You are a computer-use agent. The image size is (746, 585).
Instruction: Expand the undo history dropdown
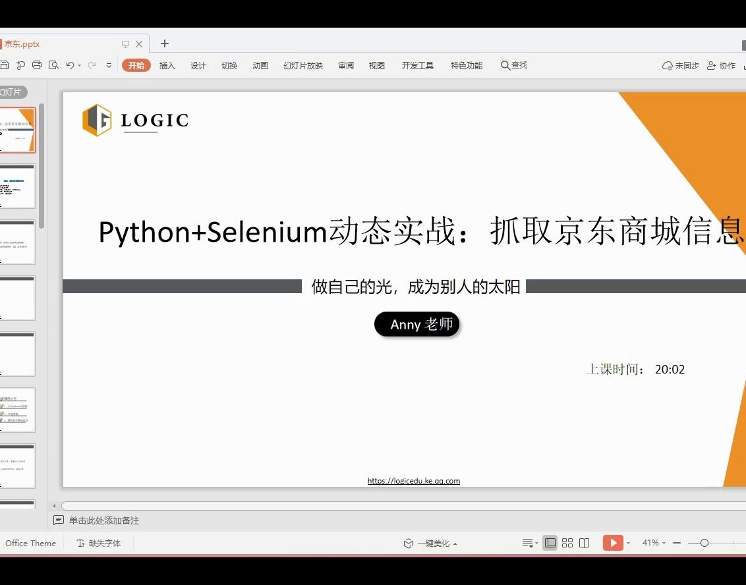[79, 65]
